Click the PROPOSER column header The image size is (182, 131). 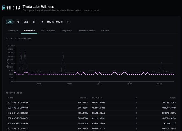97,98
